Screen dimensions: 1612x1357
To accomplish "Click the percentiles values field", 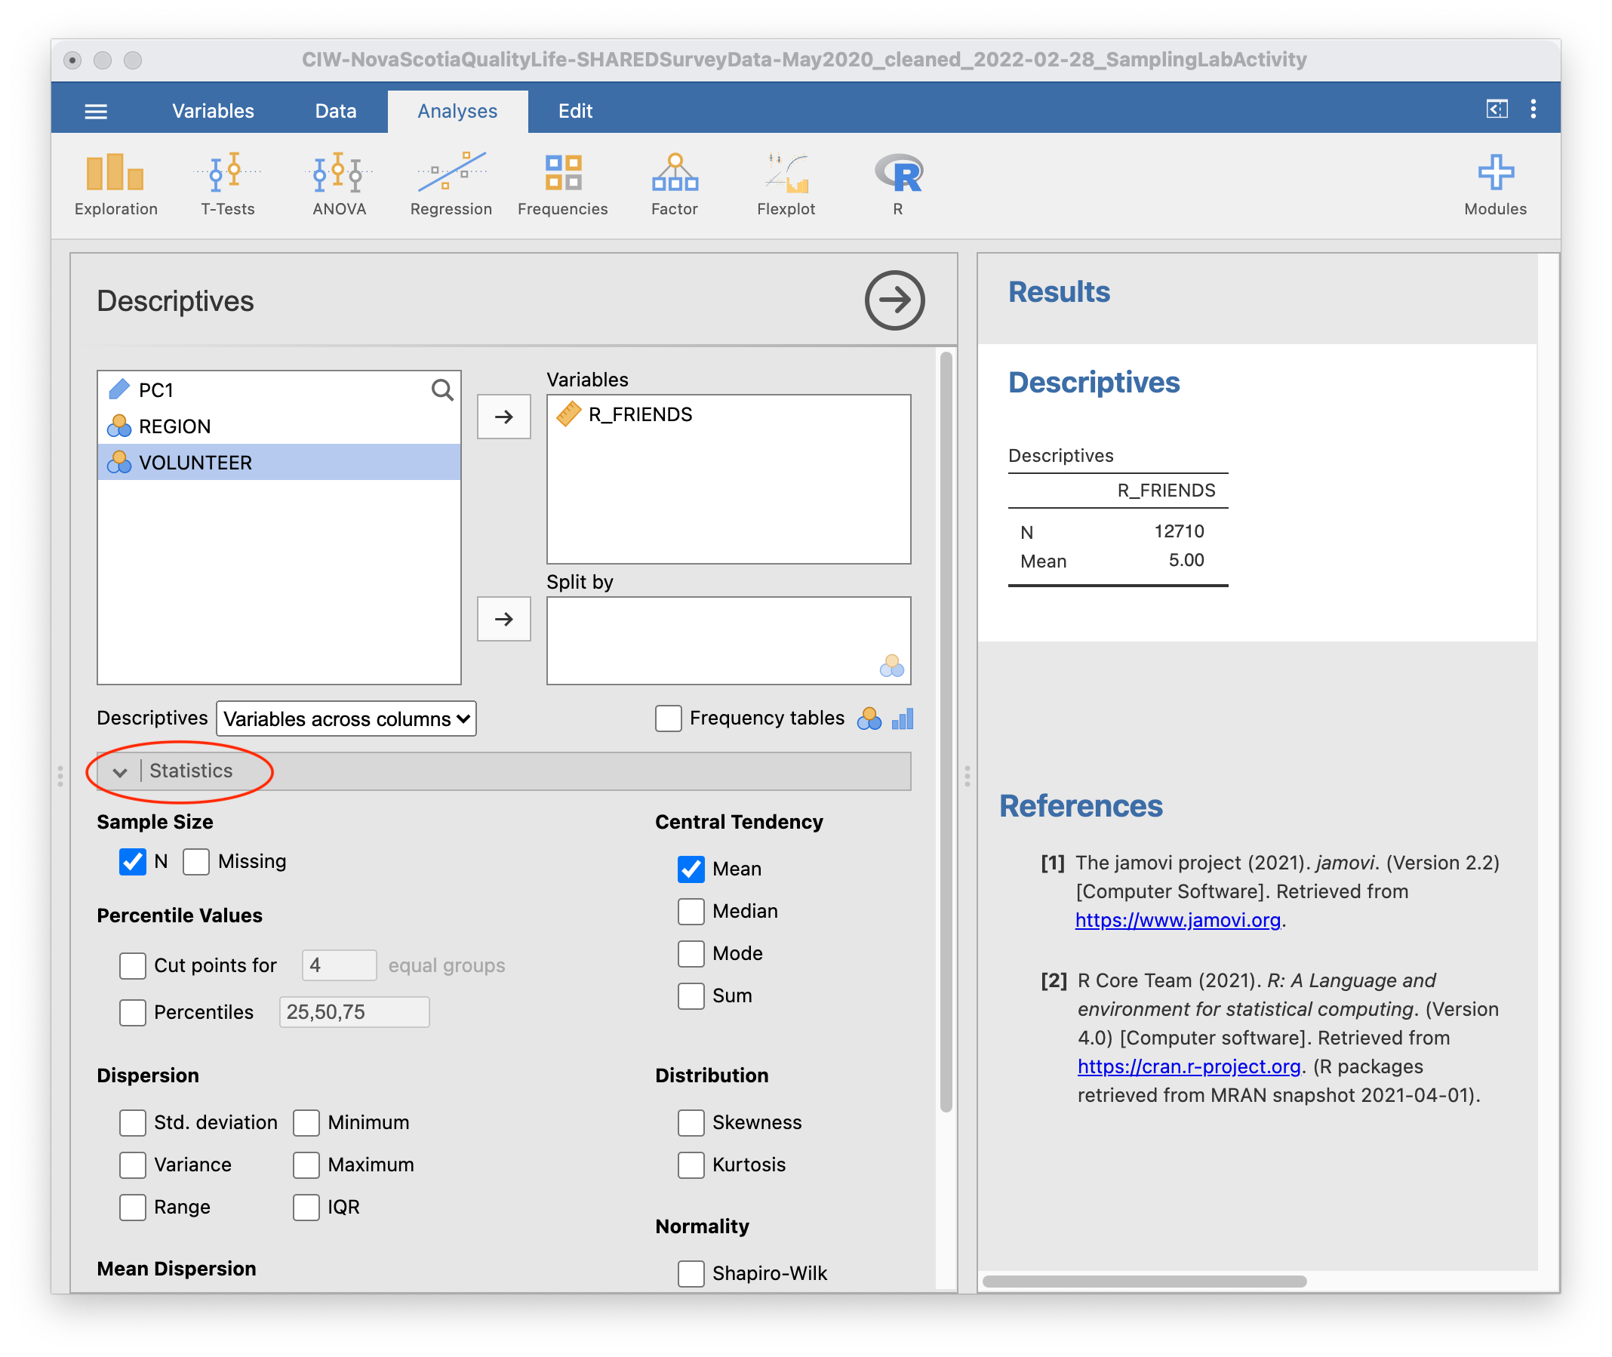I will tap(354, 1012).
